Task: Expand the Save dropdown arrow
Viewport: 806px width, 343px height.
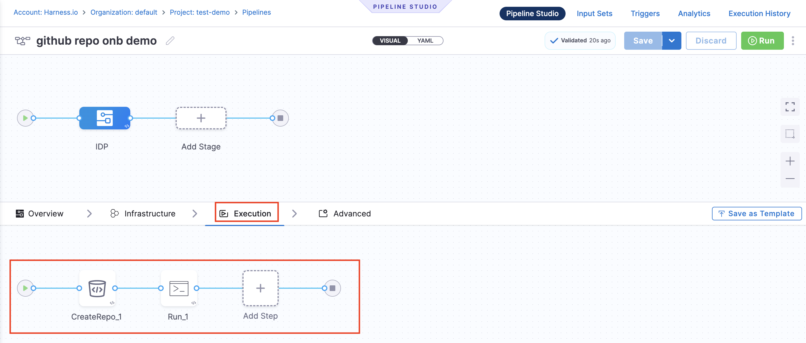Action: point(671,41)
